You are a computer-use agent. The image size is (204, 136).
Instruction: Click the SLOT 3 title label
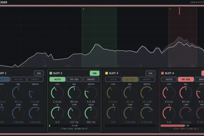pos(113,73)
